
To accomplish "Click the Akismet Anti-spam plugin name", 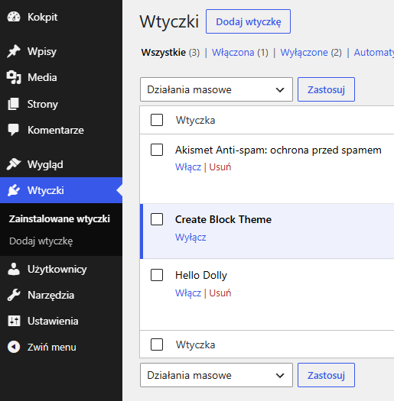I will click(x=278, y=150).
